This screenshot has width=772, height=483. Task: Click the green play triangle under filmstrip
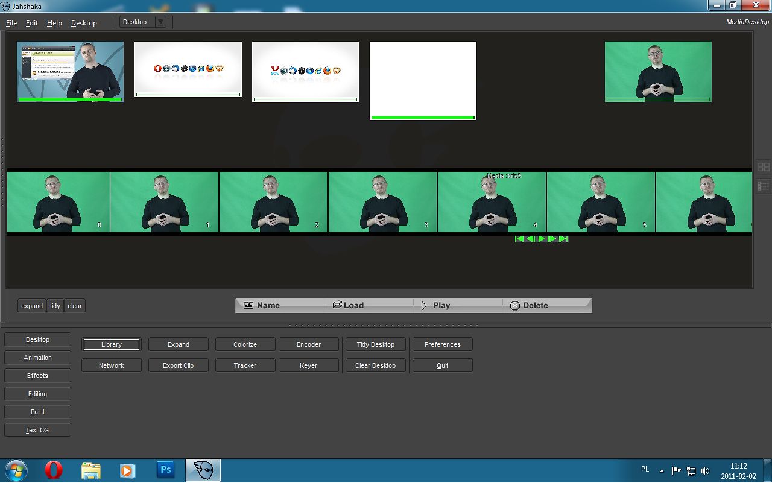(x=542, y=239)
